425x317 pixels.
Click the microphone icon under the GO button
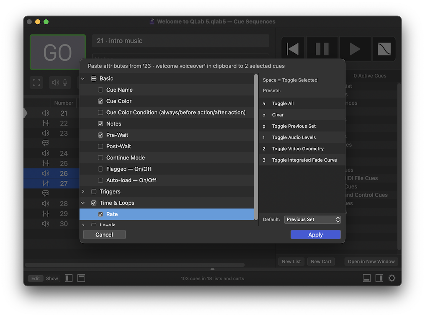coord(64,82)
